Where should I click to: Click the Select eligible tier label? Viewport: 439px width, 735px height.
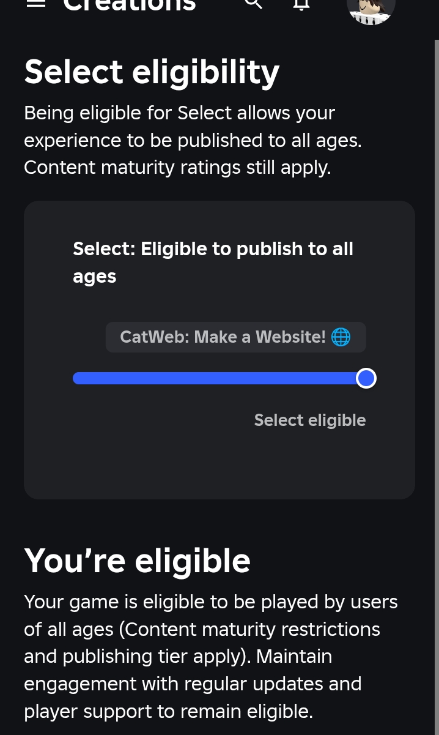(309, 420)
